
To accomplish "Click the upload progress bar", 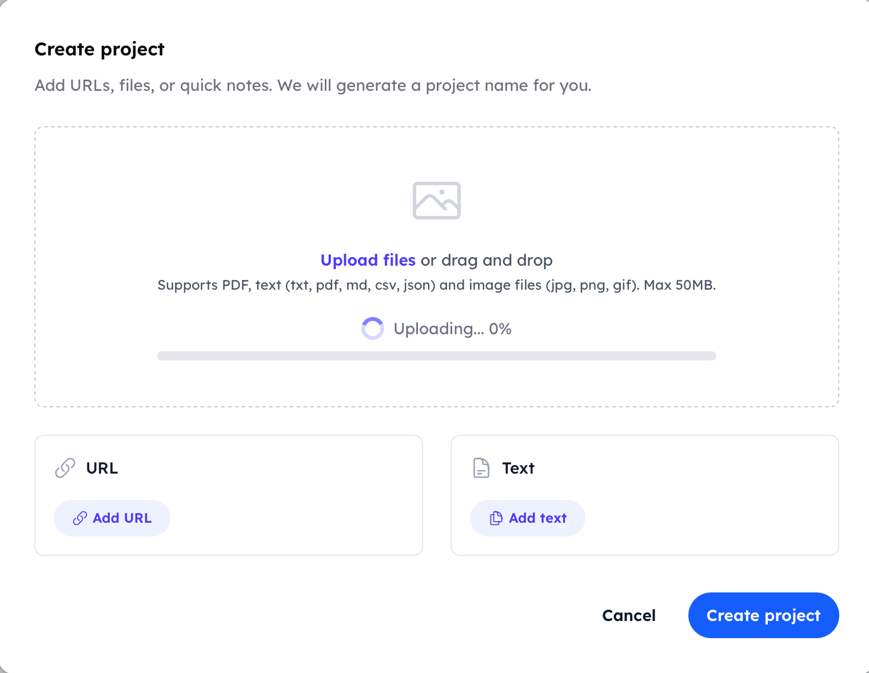I will tap(436, 355).
